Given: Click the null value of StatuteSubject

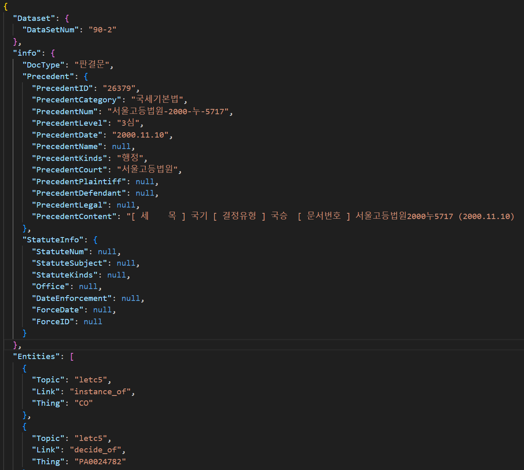Looking at the screenshot, I should click(126, 263).
